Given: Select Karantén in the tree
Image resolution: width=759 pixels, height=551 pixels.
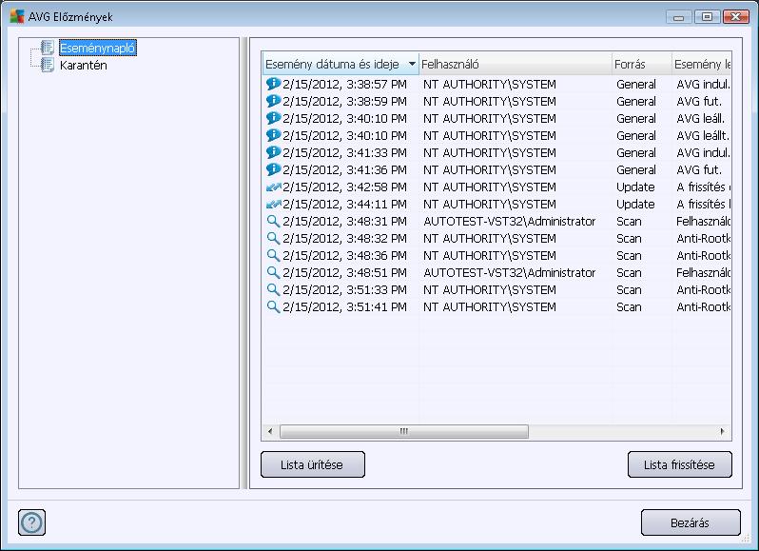Looking at the screenshot, I should [x=84, y=65].
